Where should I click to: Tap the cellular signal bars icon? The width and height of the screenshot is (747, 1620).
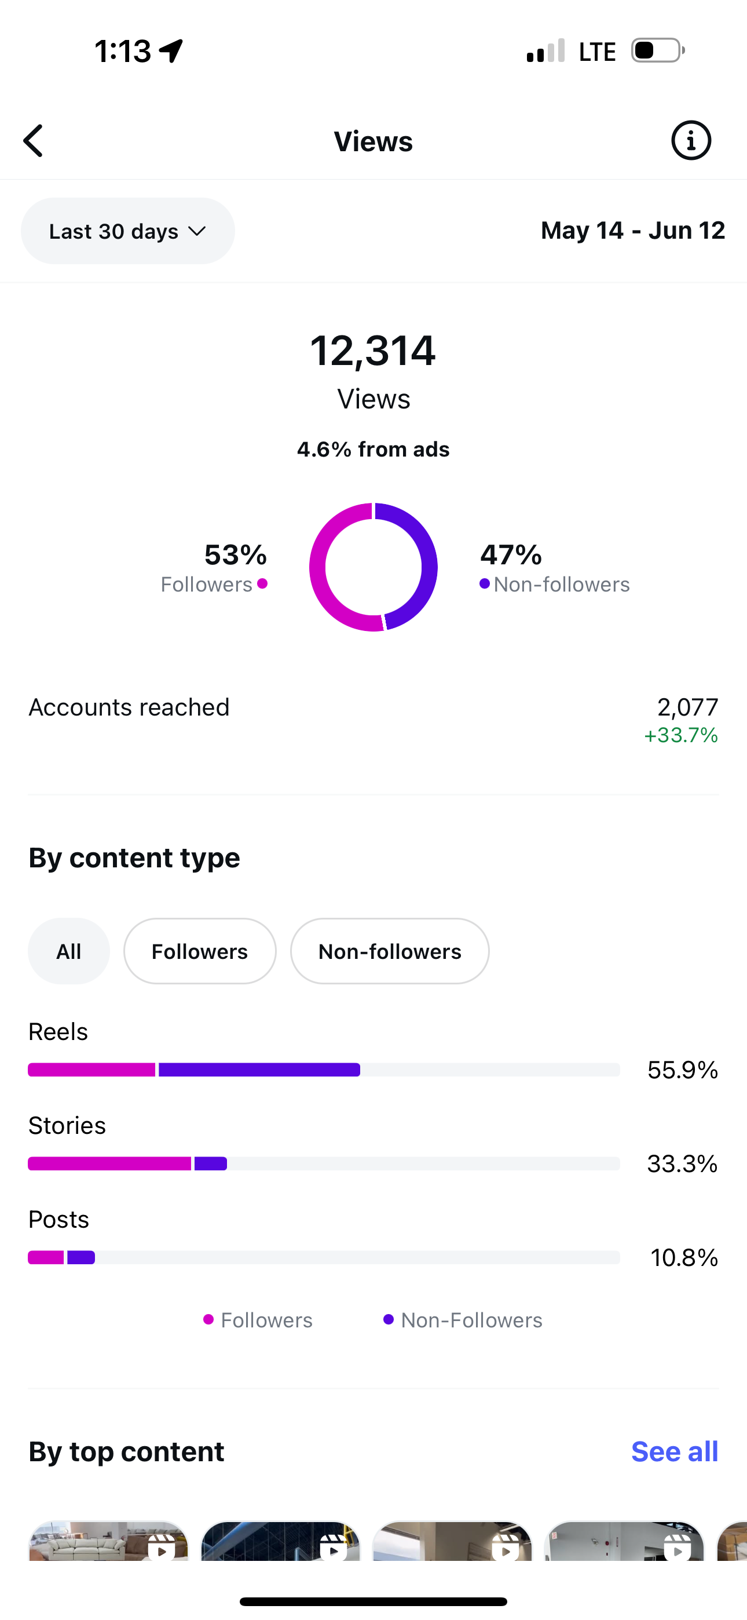546,50
